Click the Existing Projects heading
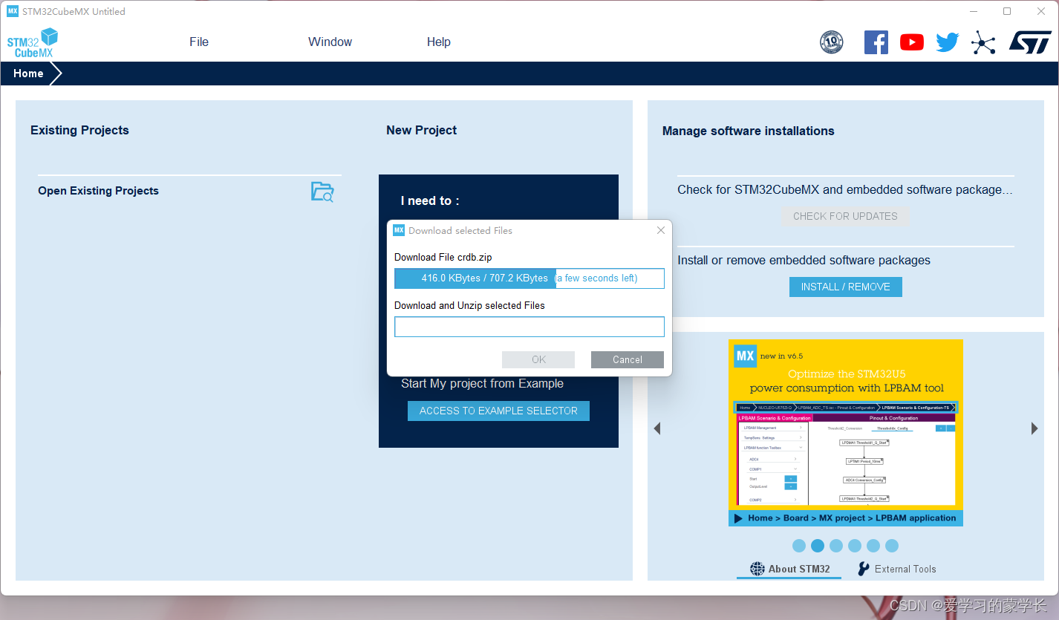Image resolution: width=1059 pixels, height=620 pixels. [79, 130]
